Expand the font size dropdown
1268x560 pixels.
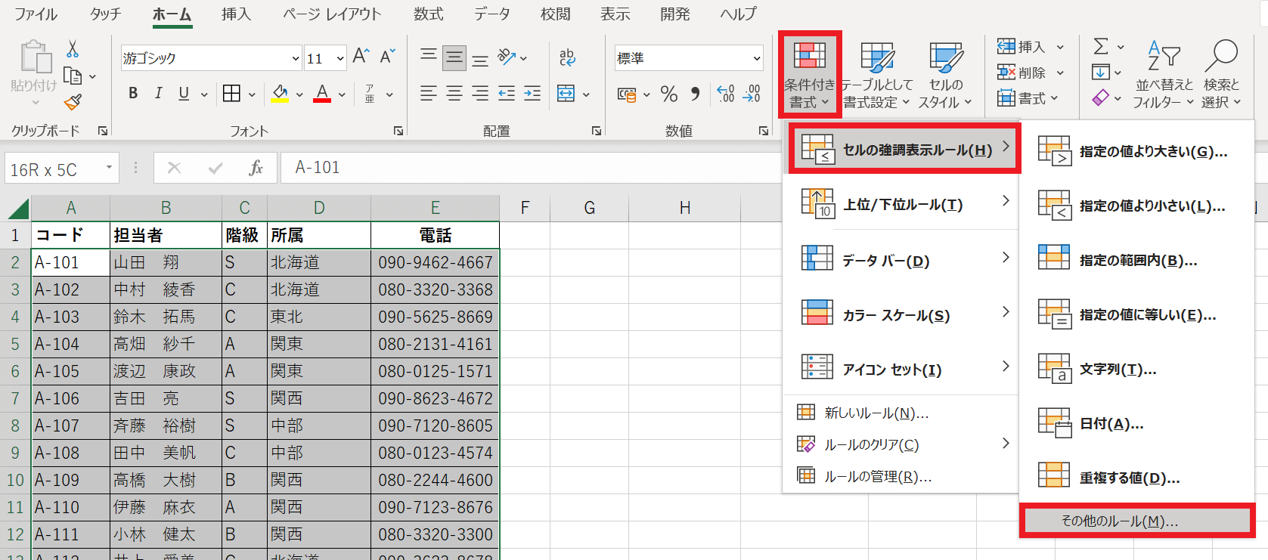point(340,58)
